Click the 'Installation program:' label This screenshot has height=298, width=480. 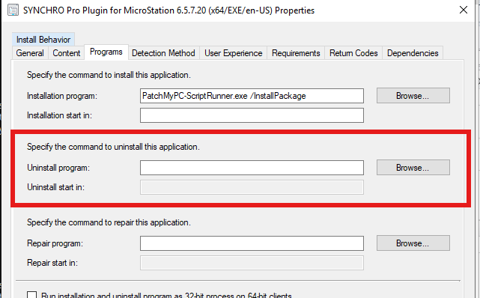(x=62, y=96)
